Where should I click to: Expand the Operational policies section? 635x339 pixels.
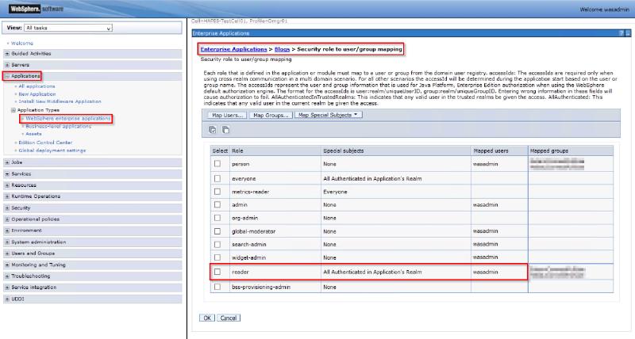7,219
